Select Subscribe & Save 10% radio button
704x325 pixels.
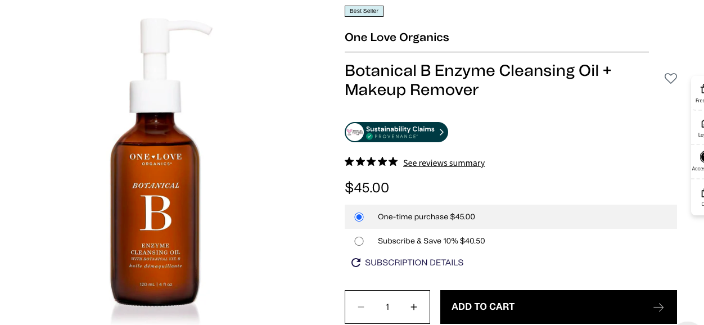pyautogui.click(x=359, y=241)
